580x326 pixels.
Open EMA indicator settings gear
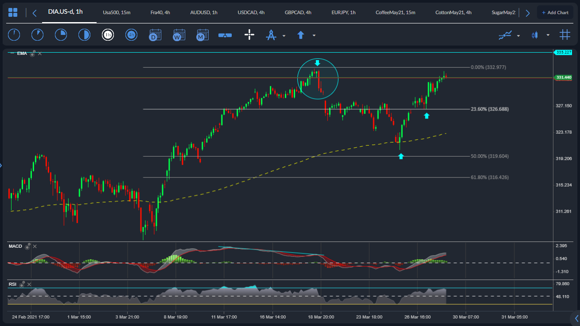coord(32,54)
